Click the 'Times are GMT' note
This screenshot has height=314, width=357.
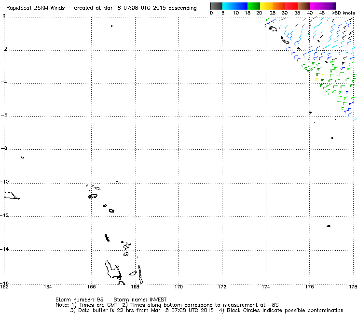[98, 305]
